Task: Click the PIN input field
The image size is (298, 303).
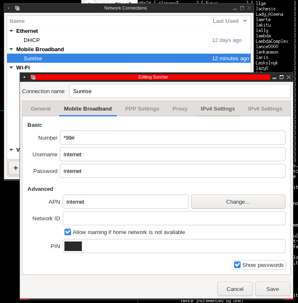Action: [x=174, y=246]
